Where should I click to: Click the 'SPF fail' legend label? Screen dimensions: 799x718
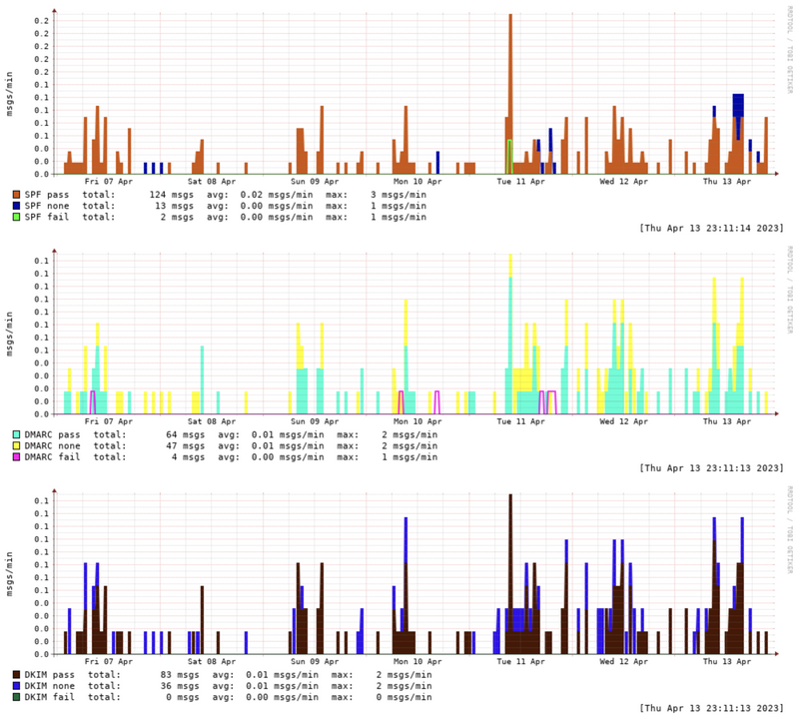(x=46, y=217)
